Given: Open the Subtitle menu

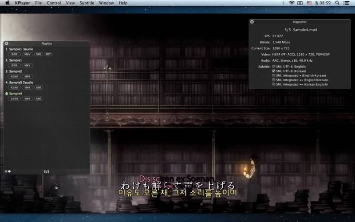Looking at the screenshot, I should 87,3.
